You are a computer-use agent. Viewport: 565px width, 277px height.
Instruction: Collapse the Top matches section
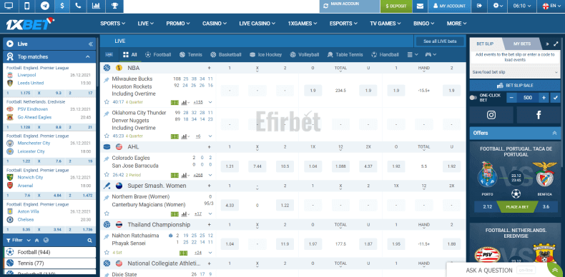tap(87, 57)
